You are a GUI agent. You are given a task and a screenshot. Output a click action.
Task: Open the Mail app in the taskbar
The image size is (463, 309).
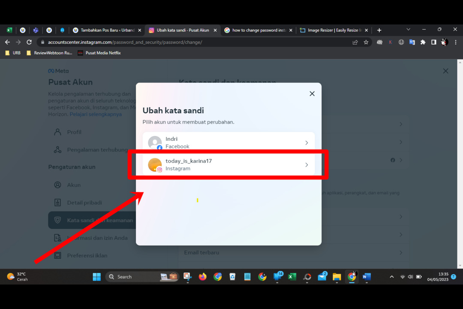[x=322, y=277]
